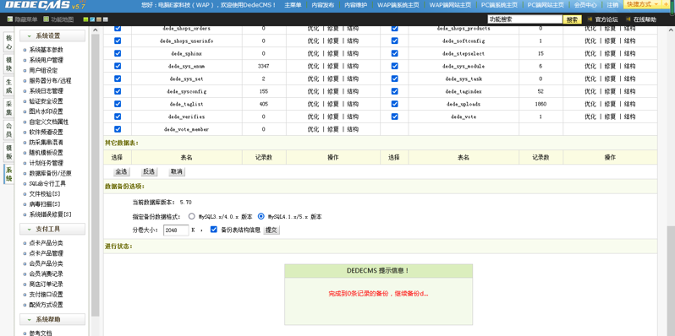The height and width of the screenshot is (336, 675).
Task: Open 系统用户管理 in sidebar
Action: point(46,60)
